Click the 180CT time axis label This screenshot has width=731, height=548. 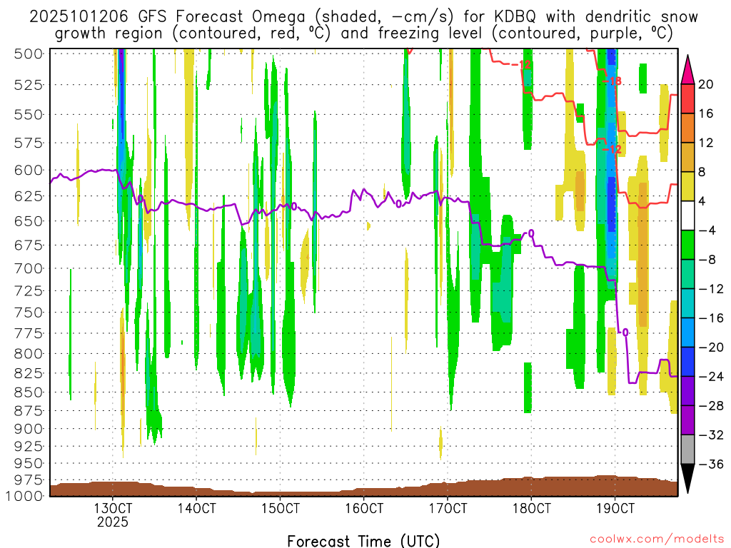[531, 508]
